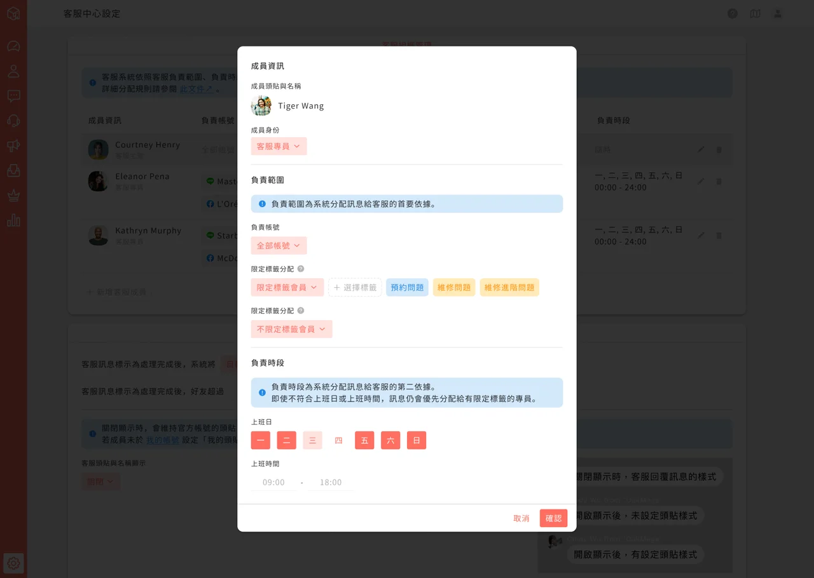Open the 客服專員 member role dropdown
The image size is (814, 578).
[279, 146]
